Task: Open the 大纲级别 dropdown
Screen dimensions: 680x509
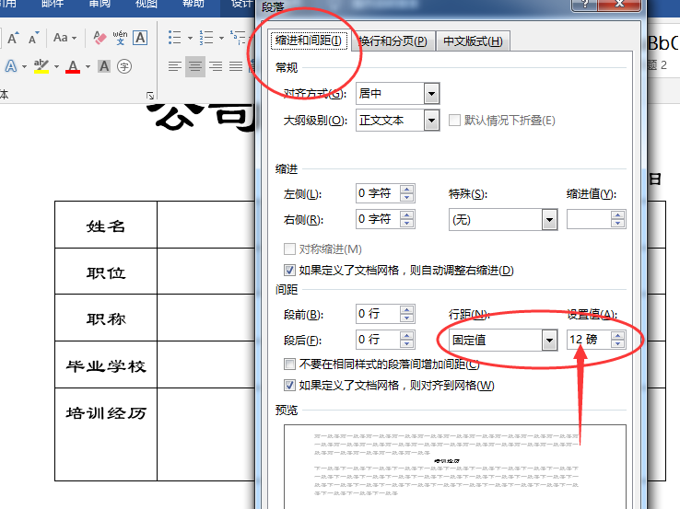Action: (x=431, y=121)
